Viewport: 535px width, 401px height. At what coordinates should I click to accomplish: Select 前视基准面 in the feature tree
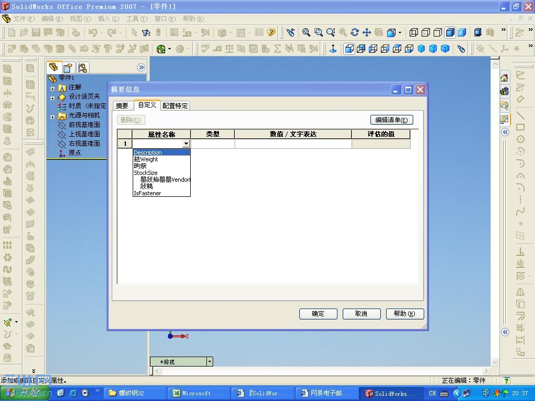tap(84, 125)
